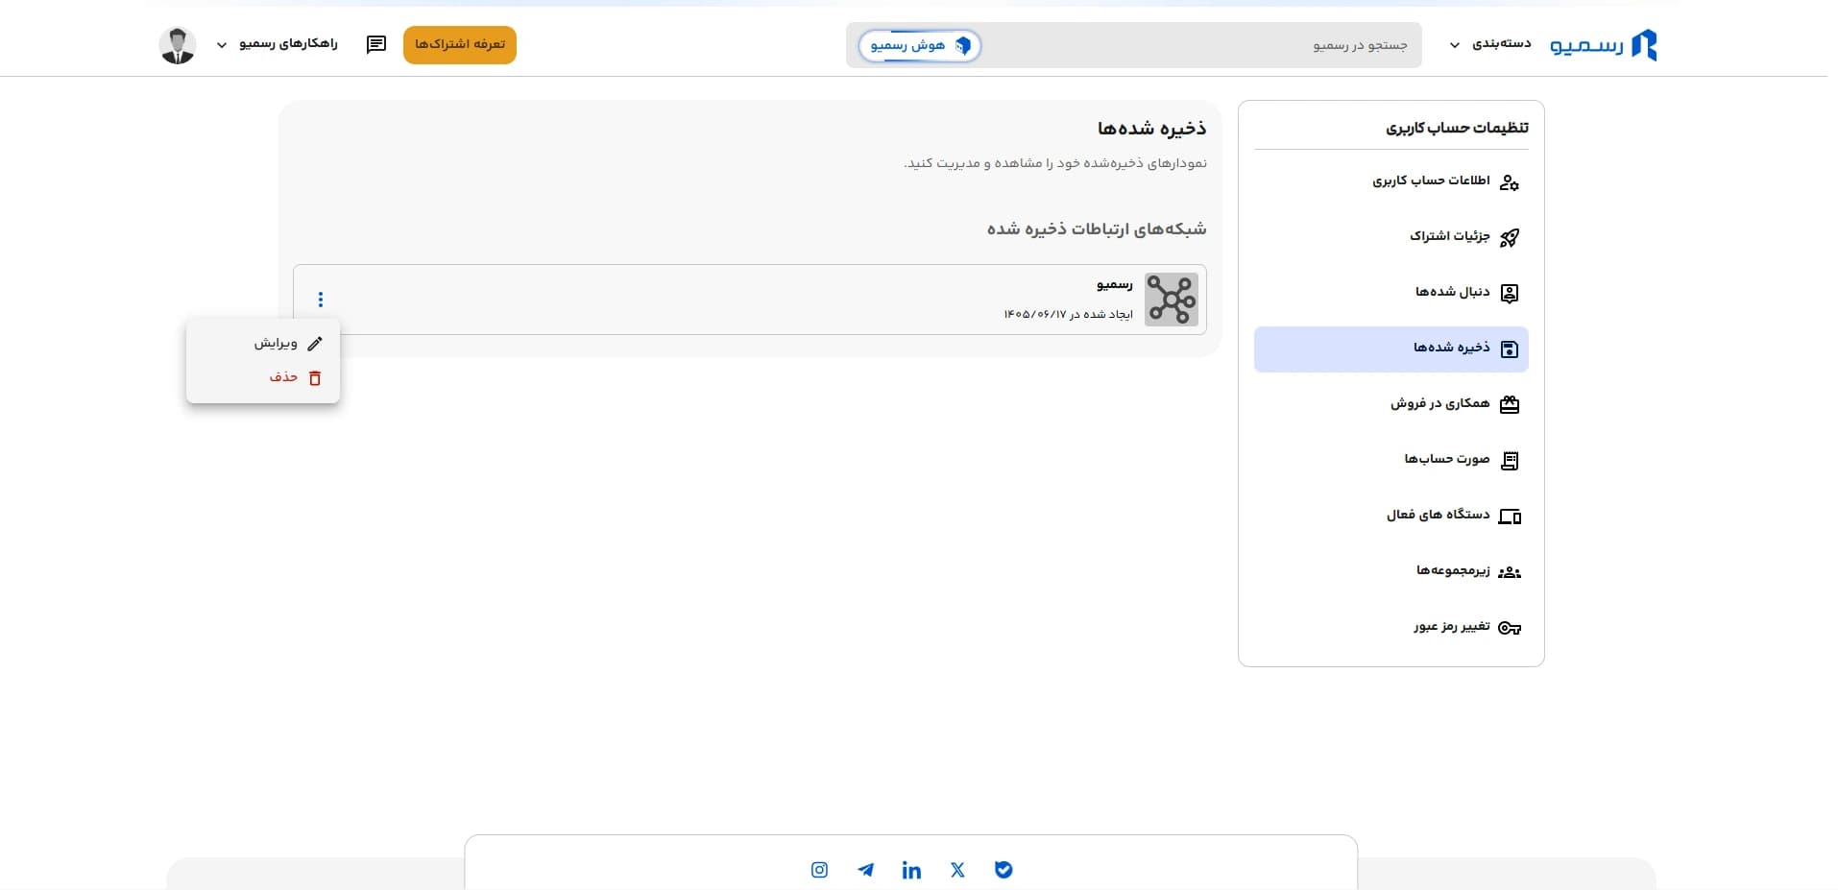Viewport: 1838px width, 890px height.
Task: Open صورت حساب‌ها menu item
Action: 1391,460
